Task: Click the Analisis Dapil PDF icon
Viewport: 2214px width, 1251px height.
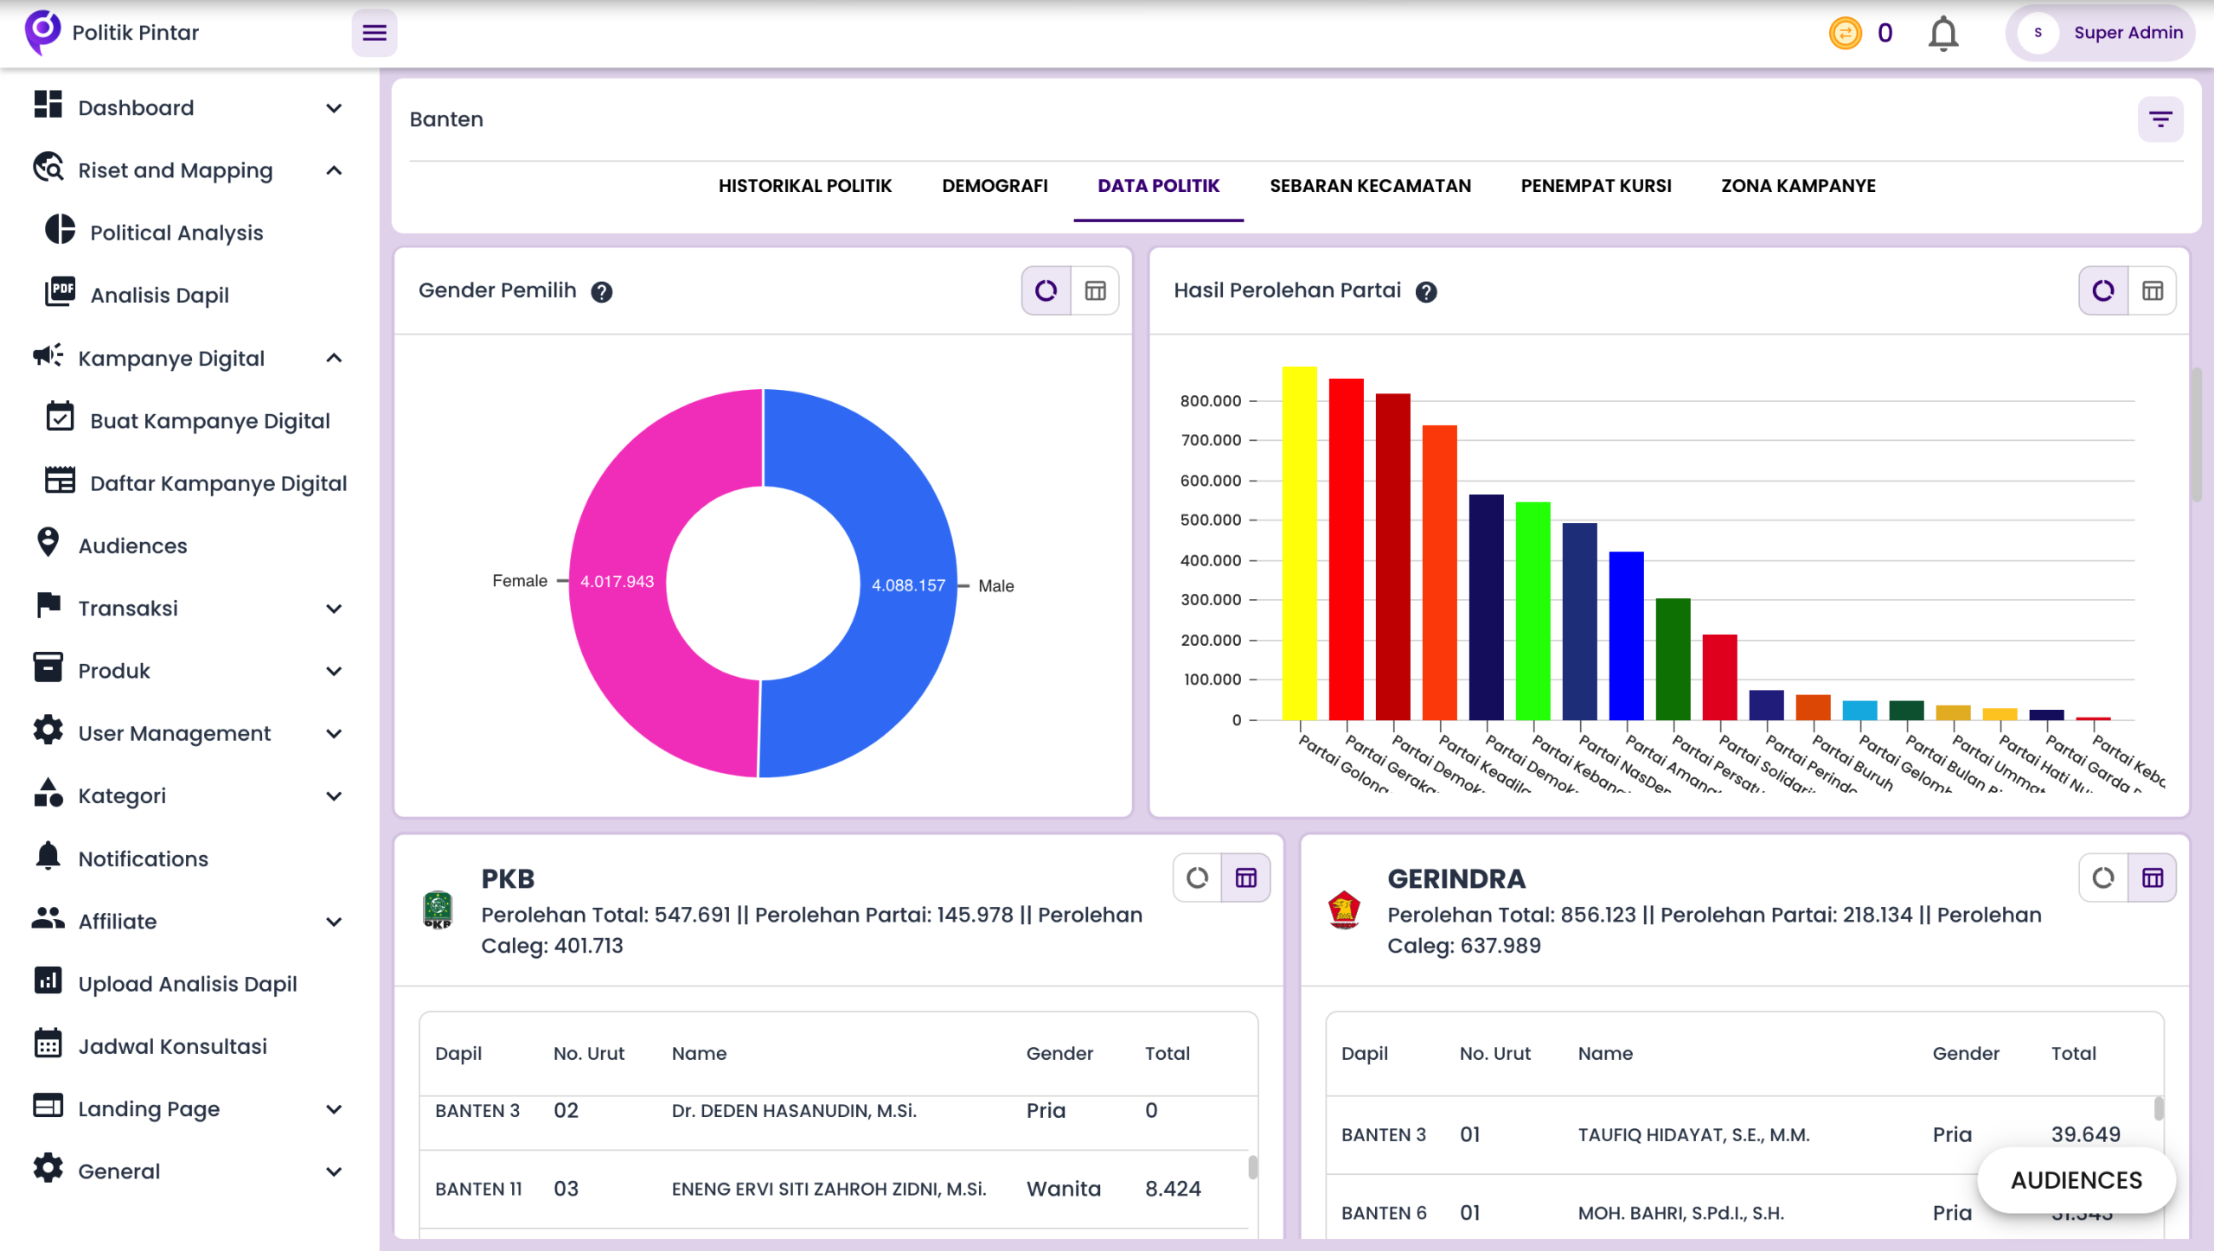Action: 60,291
